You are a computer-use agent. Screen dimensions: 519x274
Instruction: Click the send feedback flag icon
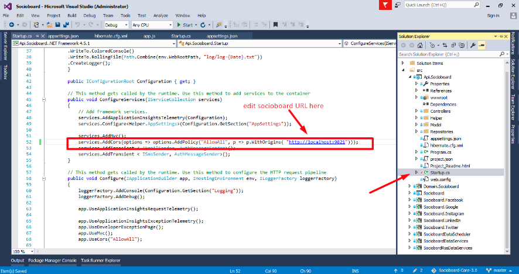pos(385,5)
